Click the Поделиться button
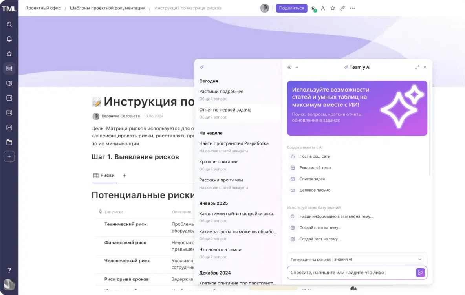Image resolution: width=465 pixels, height=295 pixels. click(291, 8)
